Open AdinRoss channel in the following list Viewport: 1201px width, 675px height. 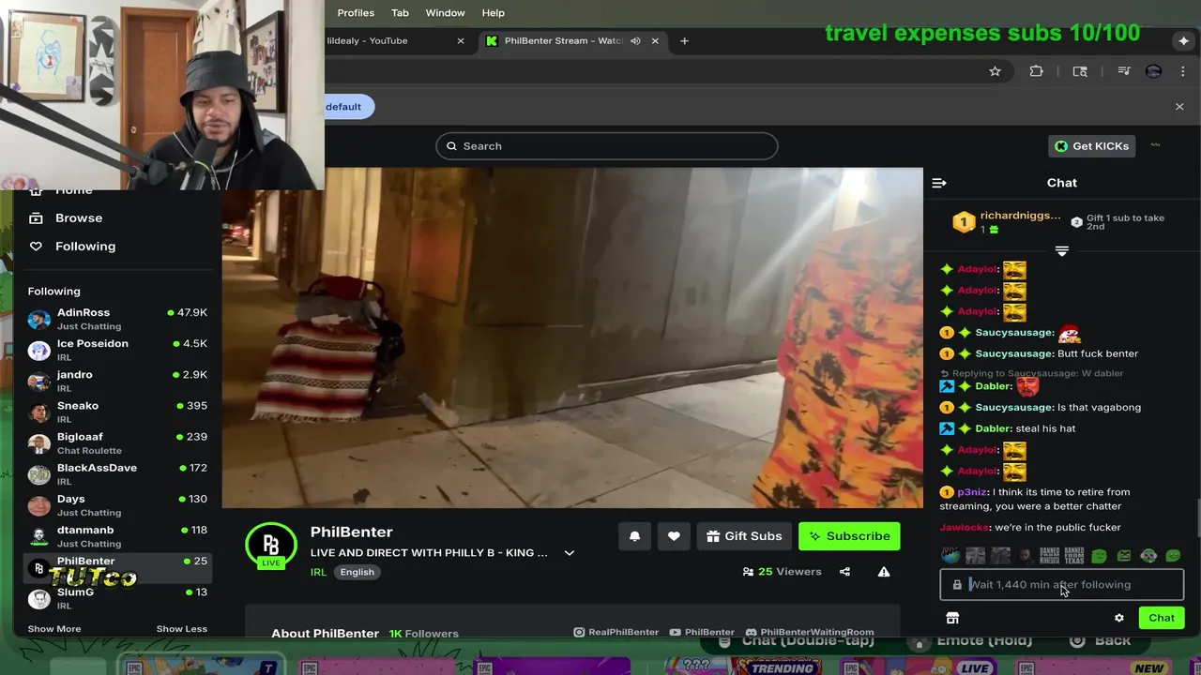117,319
